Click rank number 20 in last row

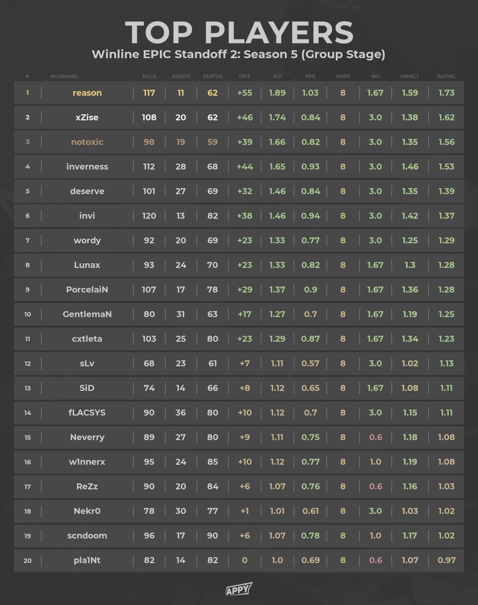pyautogui.click(x=28, y=560)
